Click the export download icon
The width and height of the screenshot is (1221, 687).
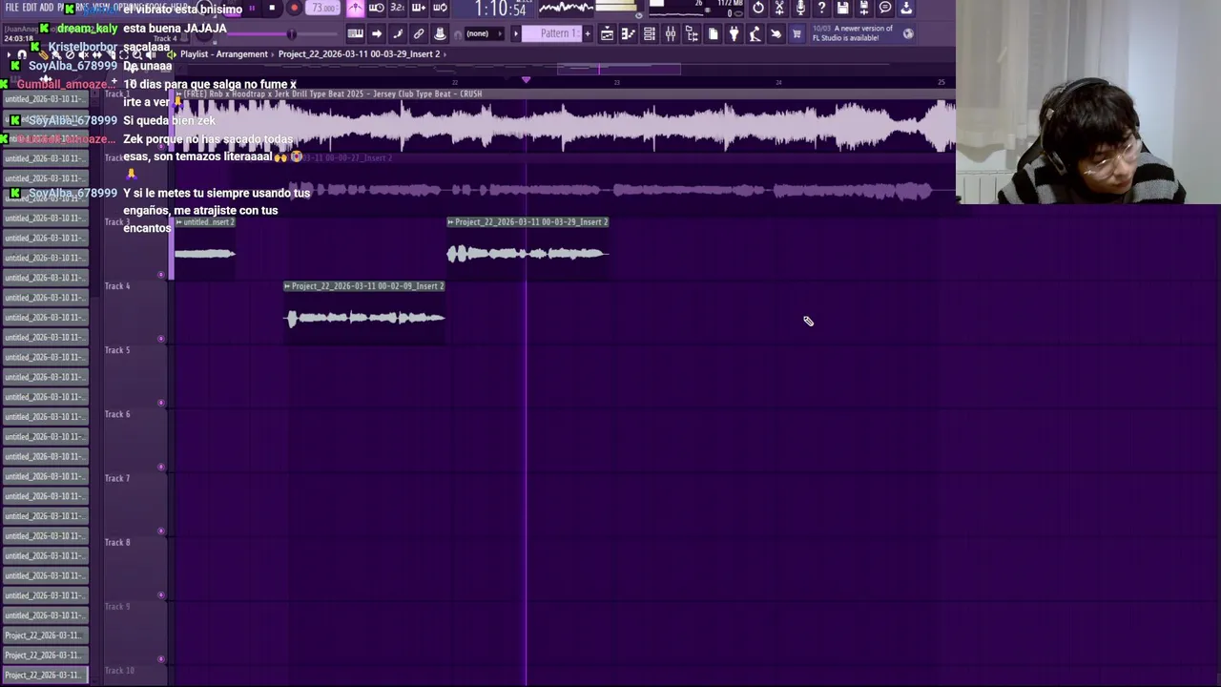click(907, 9)
